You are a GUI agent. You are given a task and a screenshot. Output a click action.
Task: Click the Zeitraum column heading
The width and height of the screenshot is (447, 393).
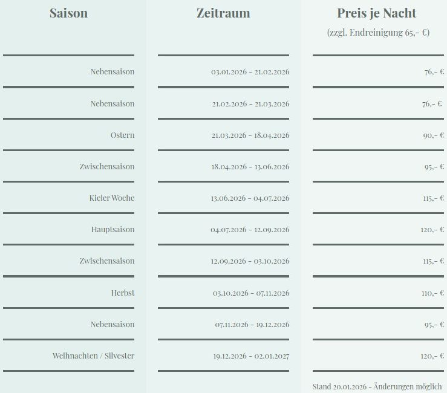point(223,13)
